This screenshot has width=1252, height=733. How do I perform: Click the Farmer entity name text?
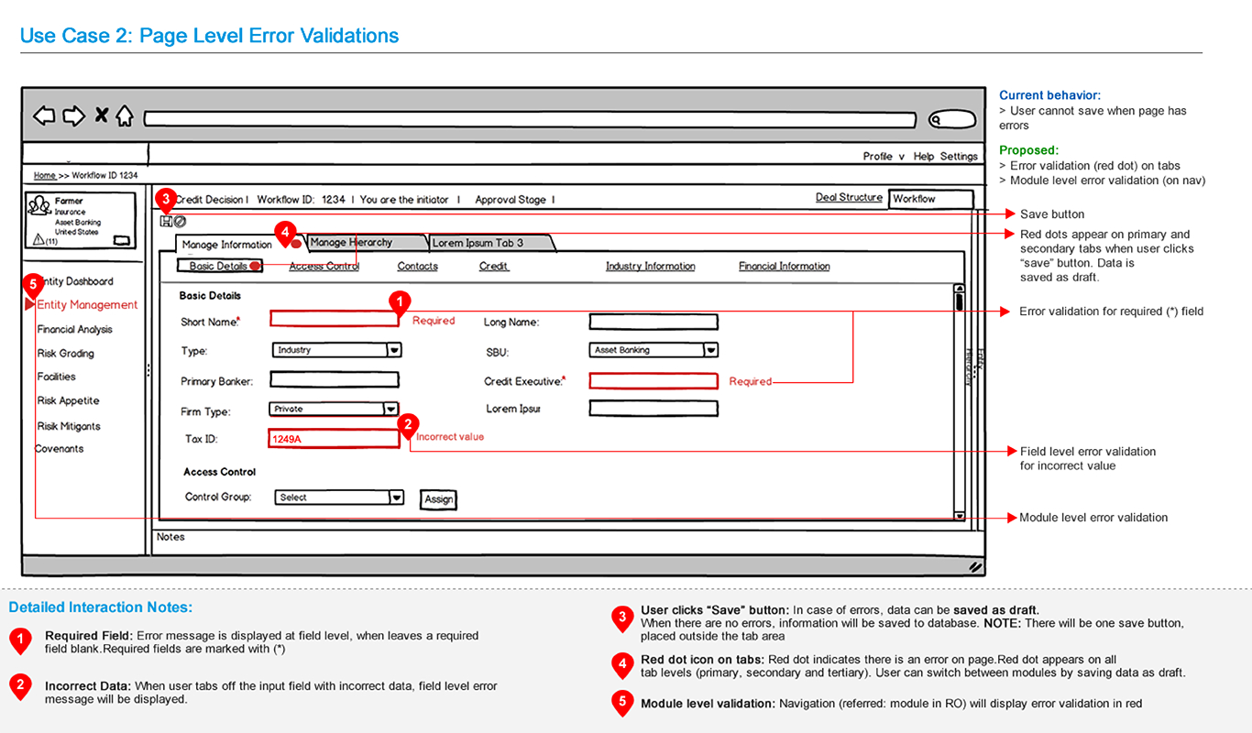click(x=69, y=201)
